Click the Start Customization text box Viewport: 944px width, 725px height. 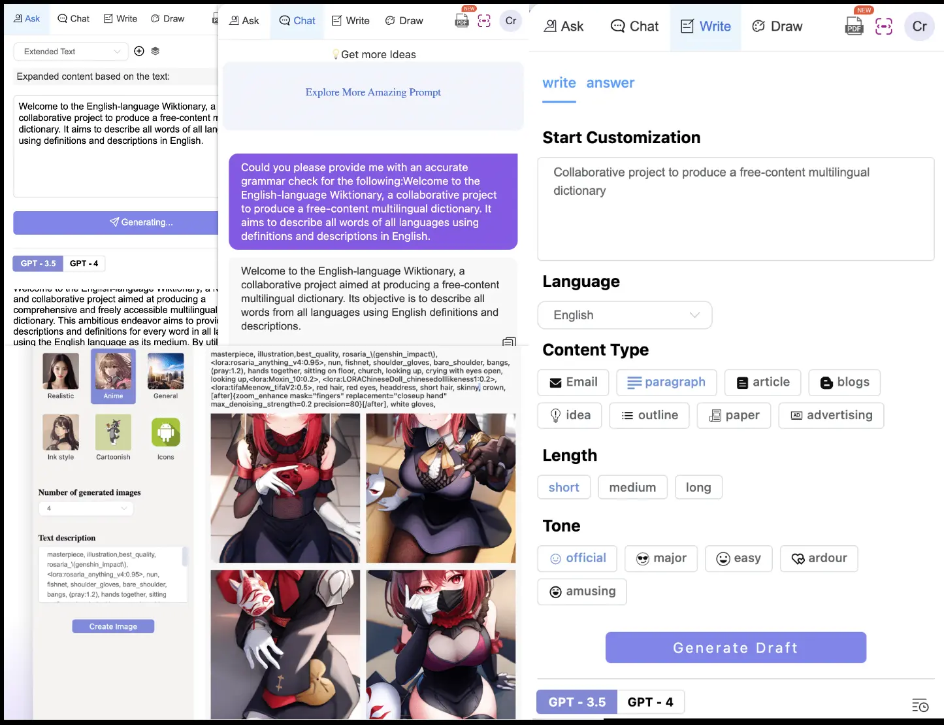pyautogui.click(x=736, y=209)
